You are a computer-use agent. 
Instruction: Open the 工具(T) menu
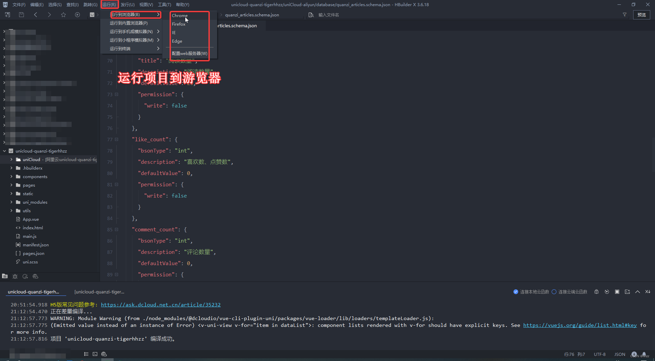[164, 4]
